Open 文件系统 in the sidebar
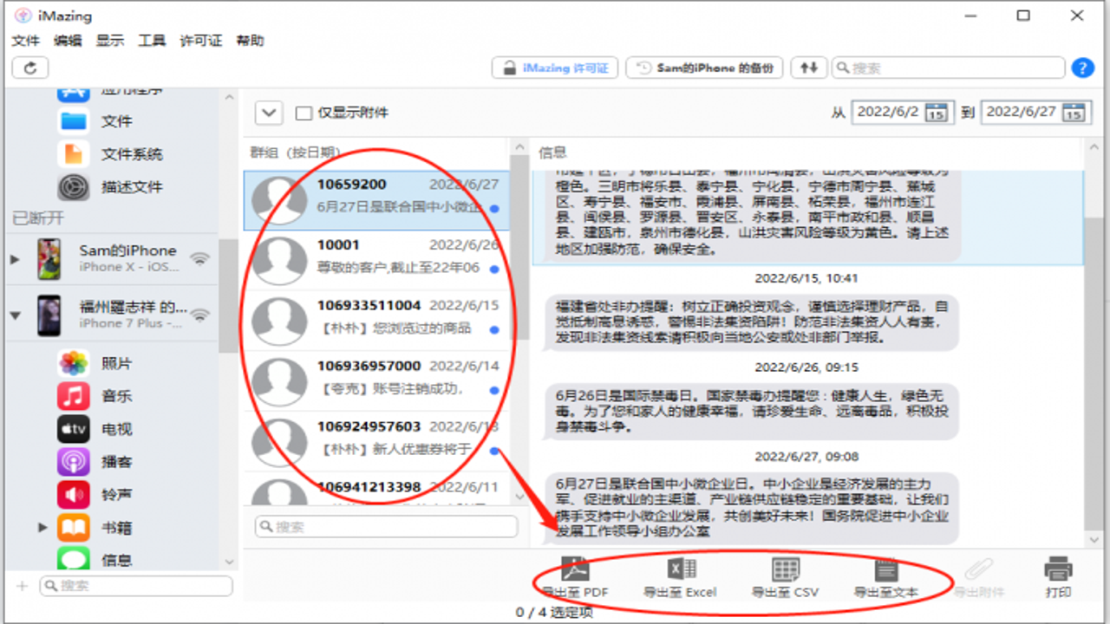Image resolution: width=1110 pixels, height=624 pixels. tap(132, 154)
